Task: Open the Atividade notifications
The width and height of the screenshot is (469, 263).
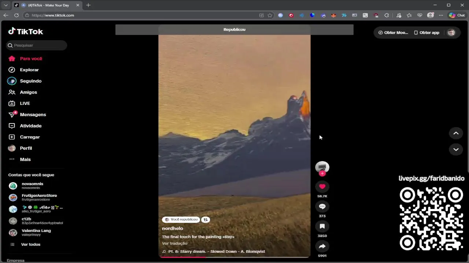Action: [25, 126]
